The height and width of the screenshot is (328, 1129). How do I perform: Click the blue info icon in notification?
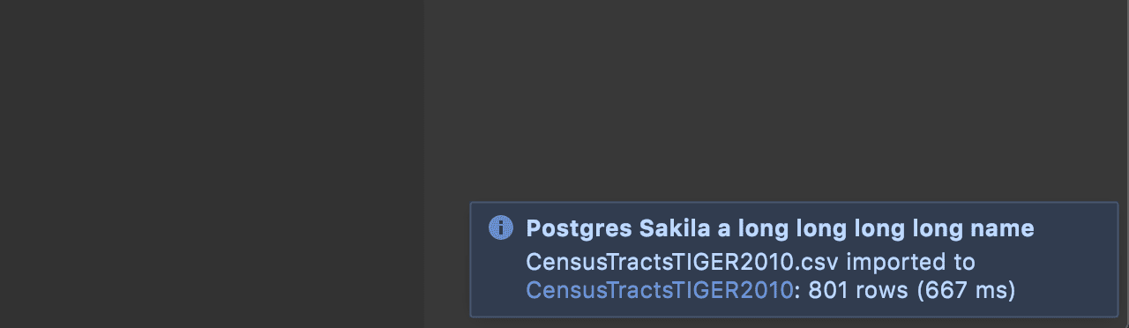(x=501, y=227)
